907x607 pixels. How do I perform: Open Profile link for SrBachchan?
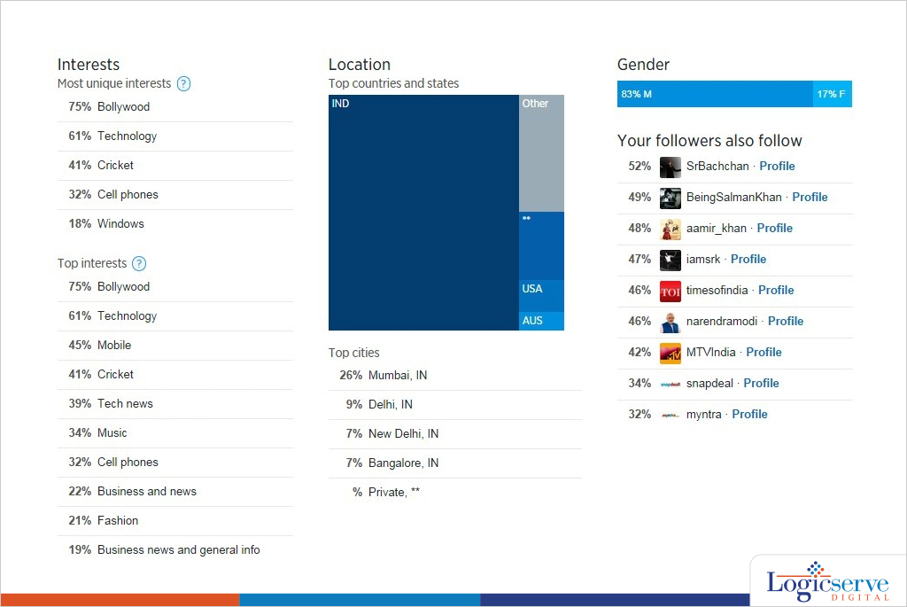click(x=777, y=167)
